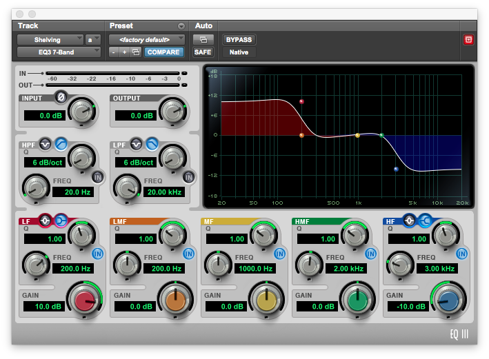Select the LPF notch filter type icon
The height and width of the screenshot is (359, 489).
[137, 144]
